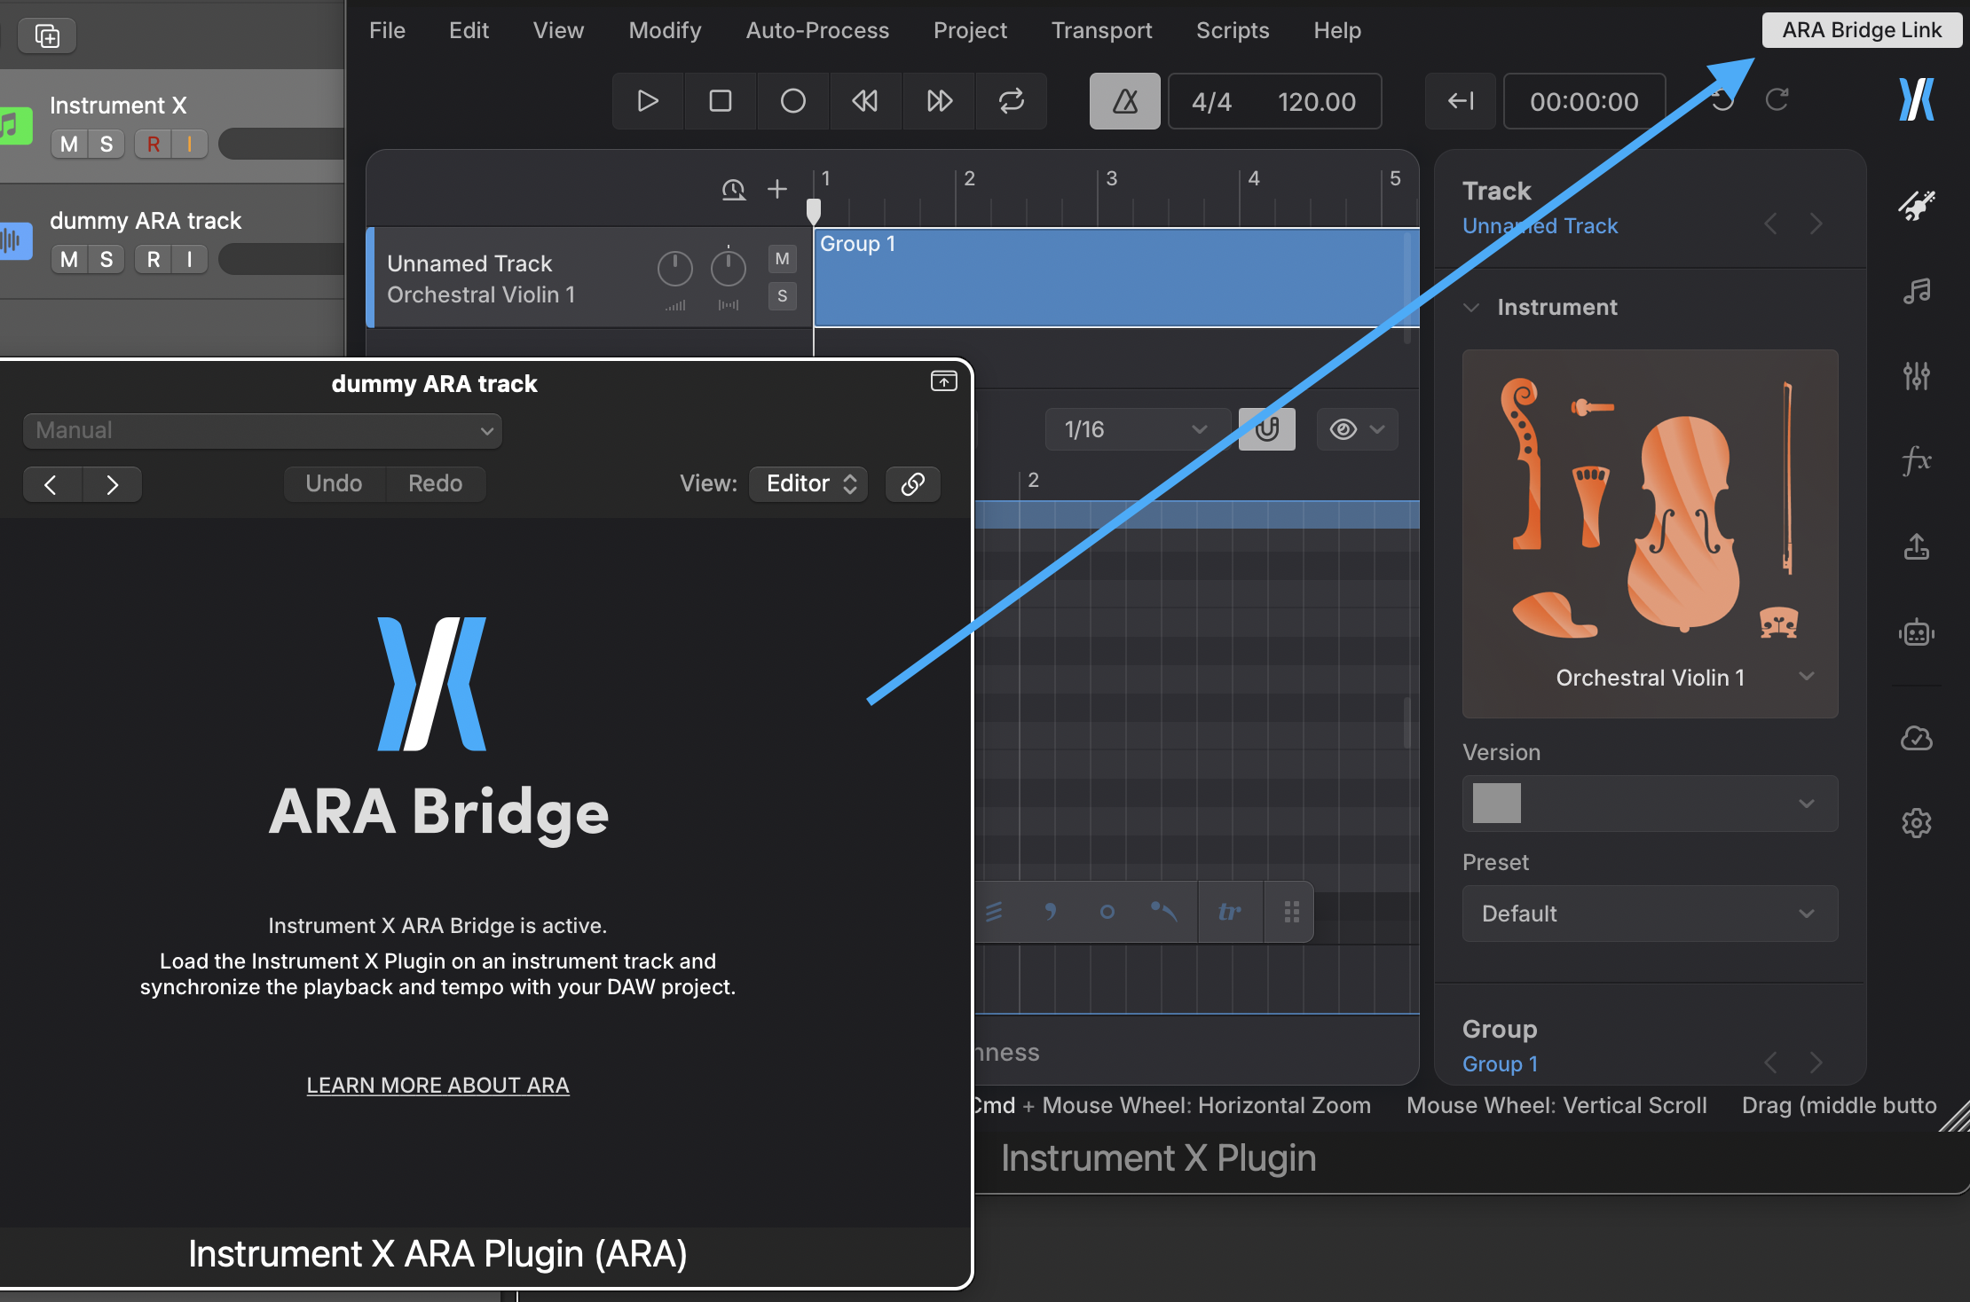Open settings gear in the sidebar
The width and height of the screenshot is (1970, 1302).
1917,823
